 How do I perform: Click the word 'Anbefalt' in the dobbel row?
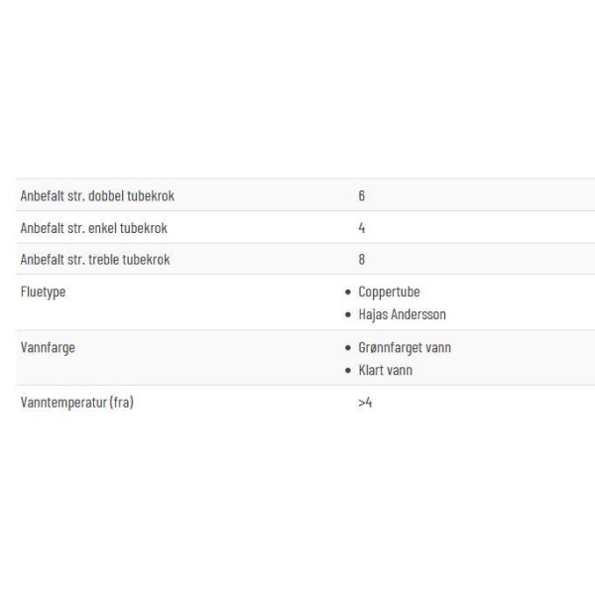pos(42,195)
